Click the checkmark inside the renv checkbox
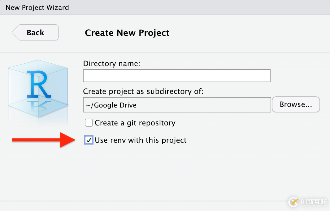This screenshot has height=211, width=330. point(89,140)
